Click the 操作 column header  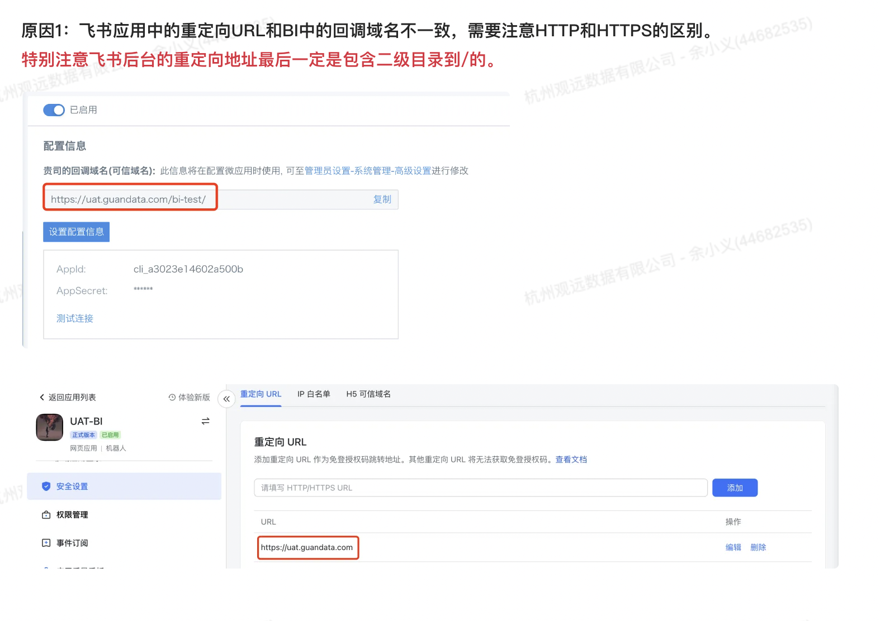pyautogui.click(x=734, y=522)
